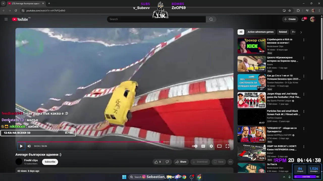Open options for the Anons interview video

304,58
